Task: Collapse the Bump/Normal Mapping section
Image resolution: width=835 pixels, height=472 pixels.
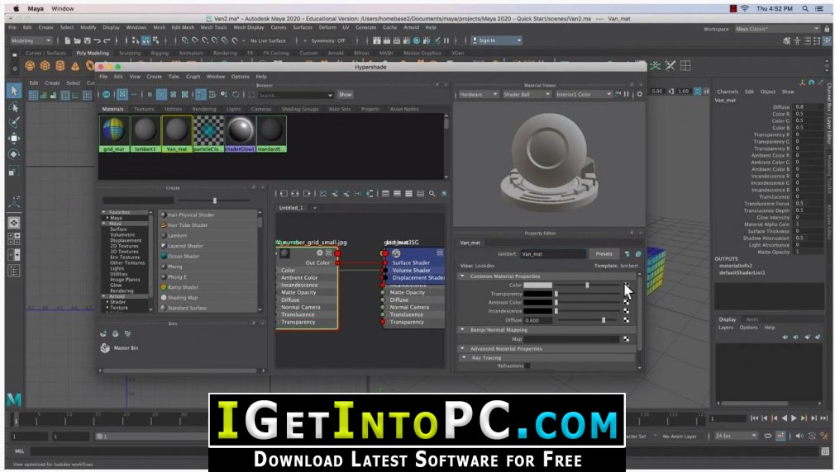Action: coord(462,329)
